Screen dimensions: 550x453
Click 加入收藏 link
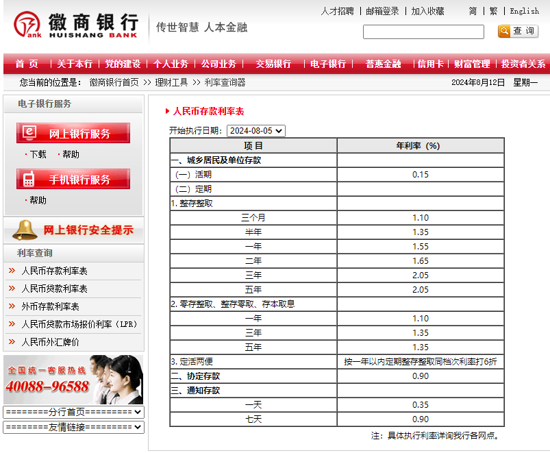[x=427, y=11]
